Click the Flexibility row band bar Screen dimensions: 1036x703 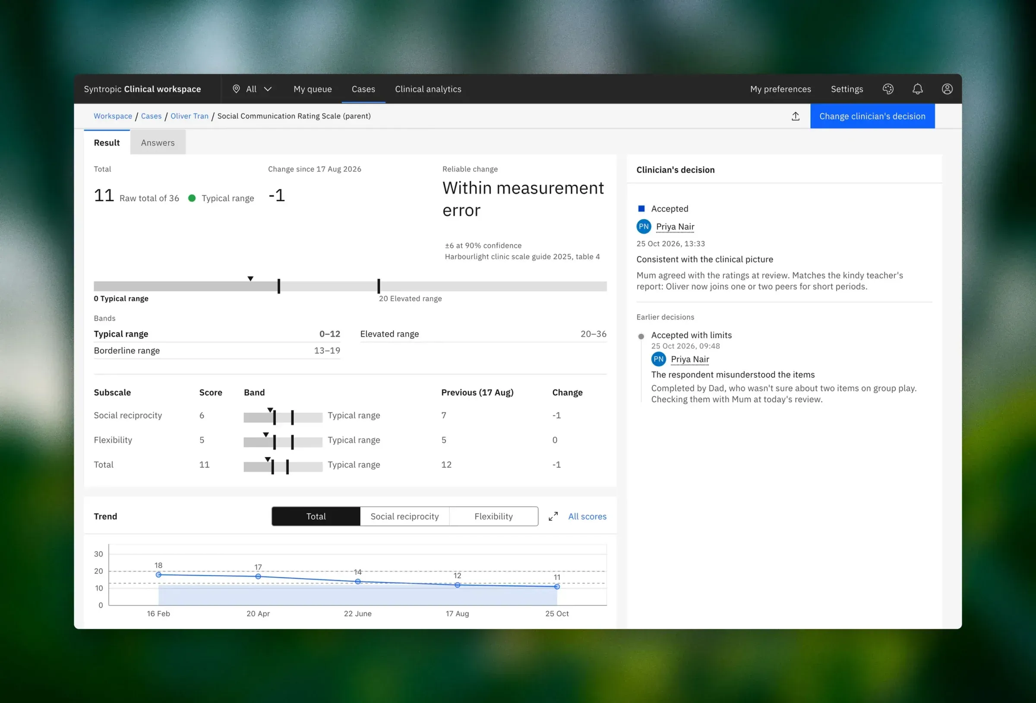tap(283, 442)
